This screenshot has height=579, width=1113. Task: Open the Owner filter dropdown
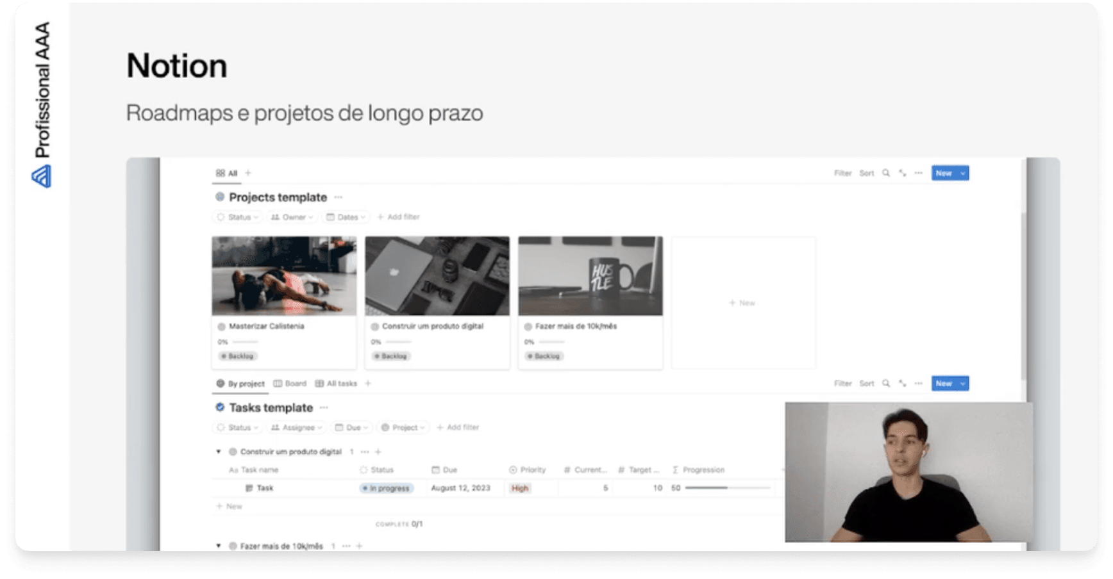pyautogui.click(x=292, y=217)
